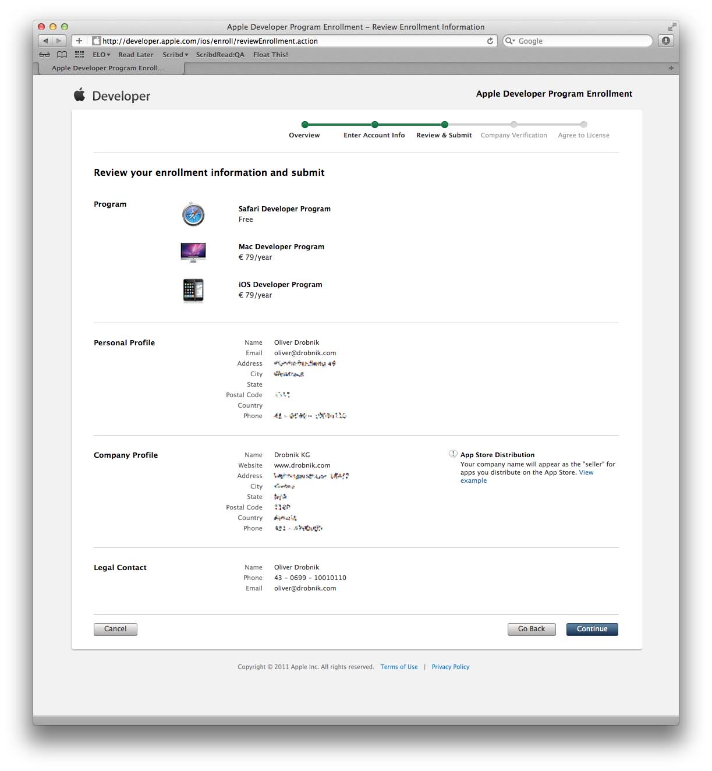Click the Personal Profile section heading
The height and width of the screenshot is (771, 712).
[x=125, y=342]
